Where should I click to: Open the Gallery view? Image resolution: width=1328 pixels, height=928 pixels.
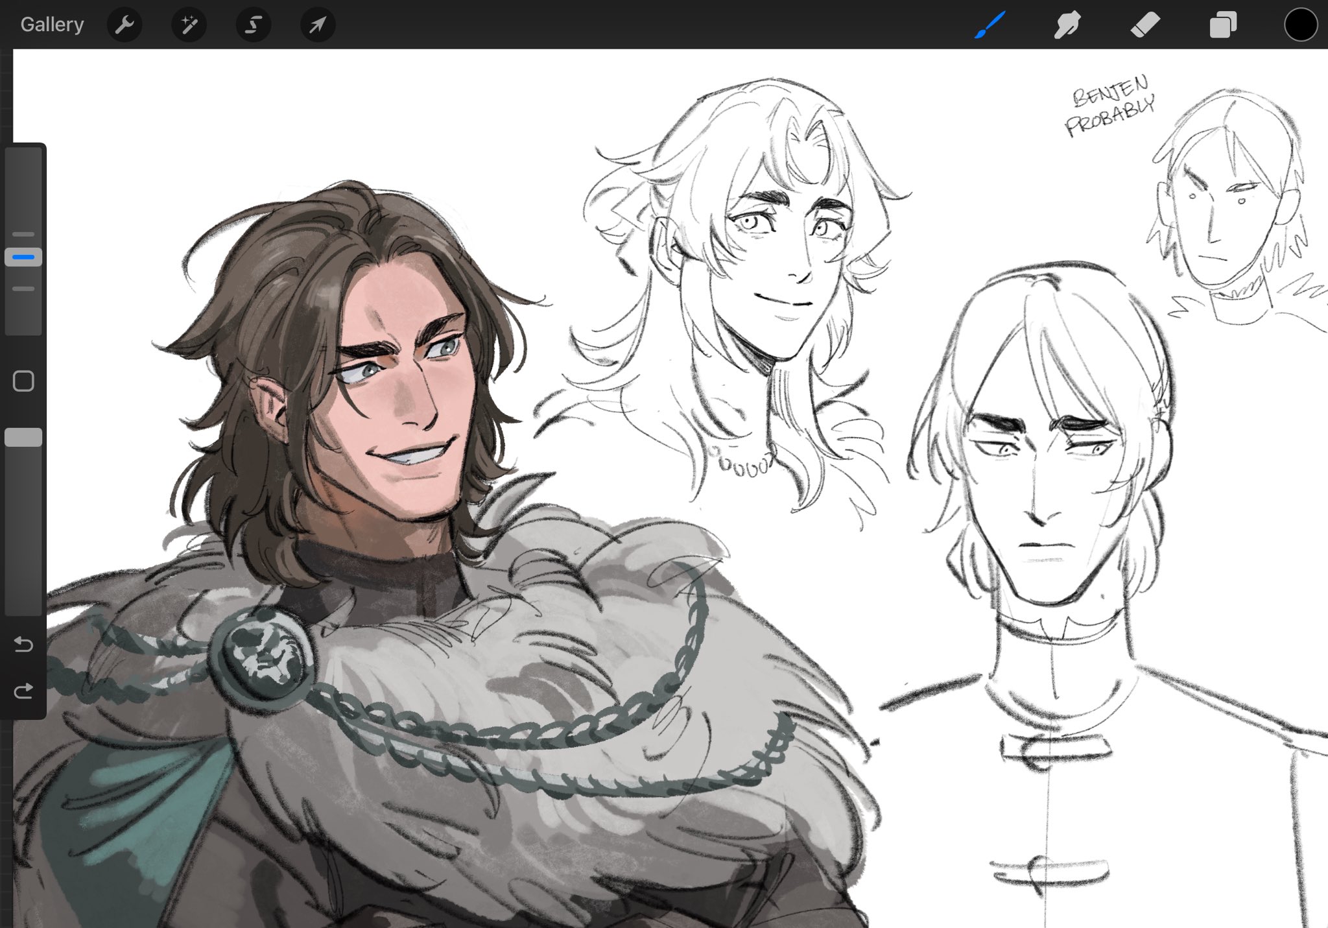[52, 25]
